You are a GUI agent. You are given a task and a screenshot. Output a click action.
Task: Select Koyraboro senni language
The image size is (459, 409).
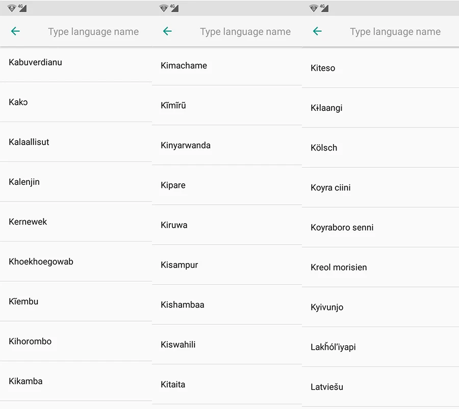pyautogui.click(x=380, y=227)
